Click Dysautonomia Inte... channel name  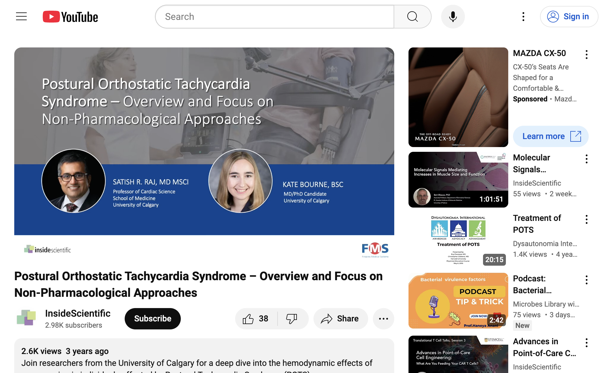point(545,244)
